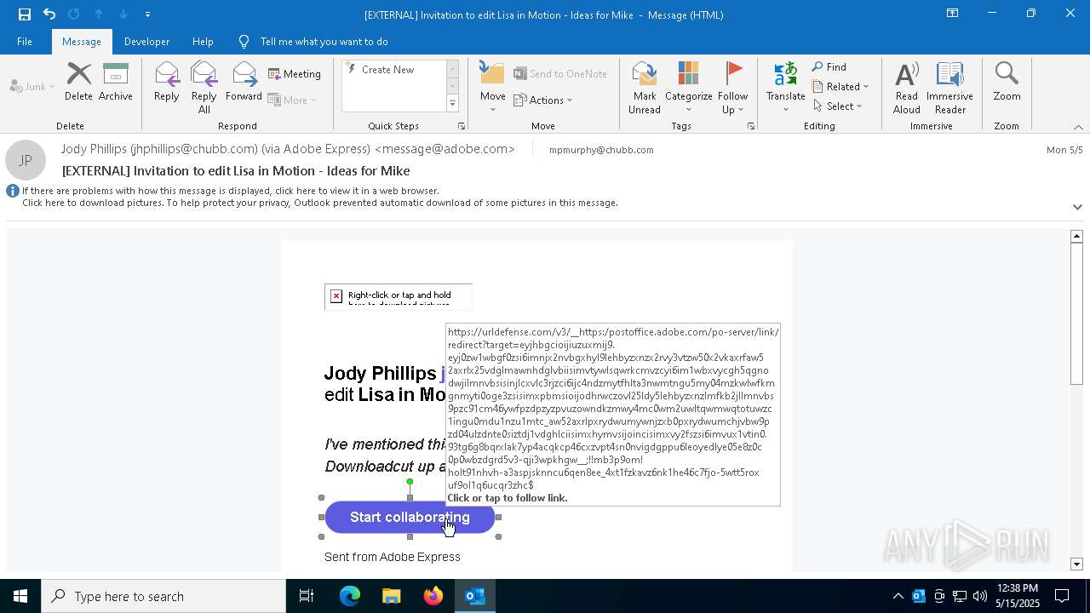Image resolution: width=1090 pixels, height=613 pixels.
Task: Open the Categorize color menu
Action: (689, 89)
